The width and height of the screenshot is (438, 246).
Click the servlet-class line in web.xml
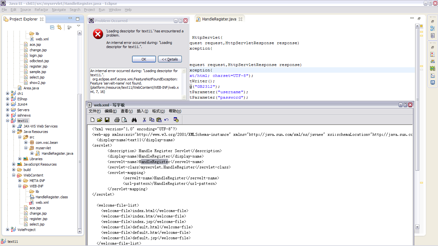(169, 167)
